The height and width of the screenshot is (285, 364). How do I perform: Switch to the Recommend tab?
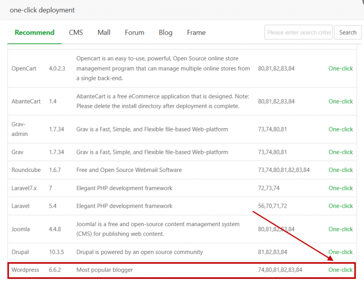tap(35, 32)
